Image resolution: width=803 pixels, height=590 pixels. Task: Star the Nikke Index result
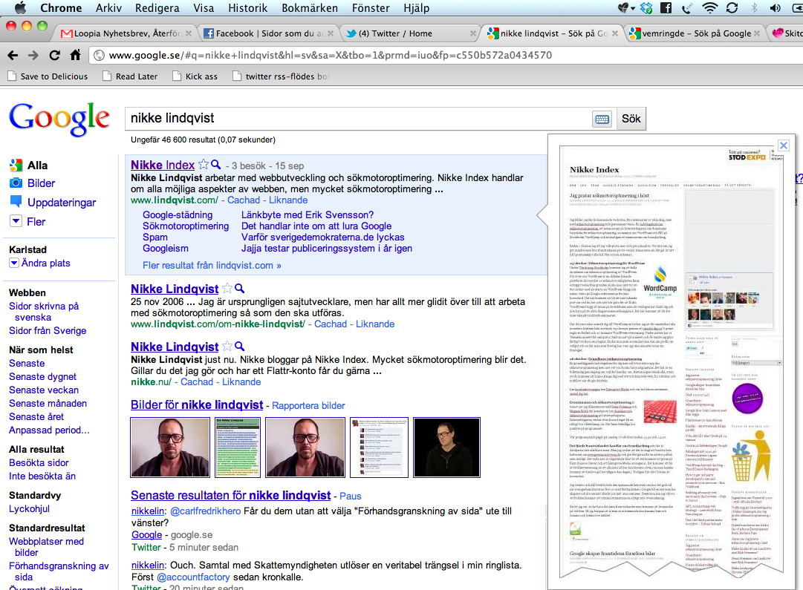click(x=204, y=164)
